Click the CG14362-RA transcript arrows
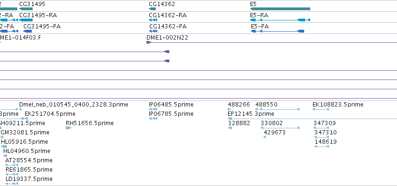This screenshot has width=397, height=186. (x=153, y=20)
